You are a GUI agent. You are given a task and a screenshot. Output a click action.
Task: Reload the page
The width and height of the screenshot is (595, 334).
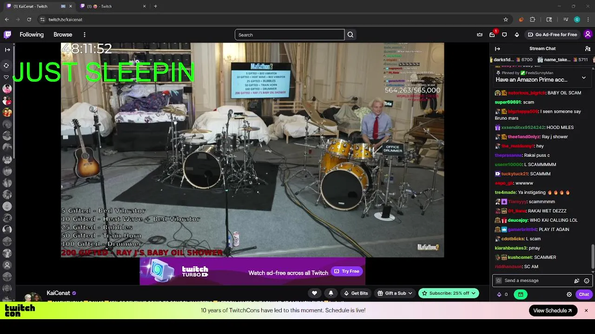point(29,19)
